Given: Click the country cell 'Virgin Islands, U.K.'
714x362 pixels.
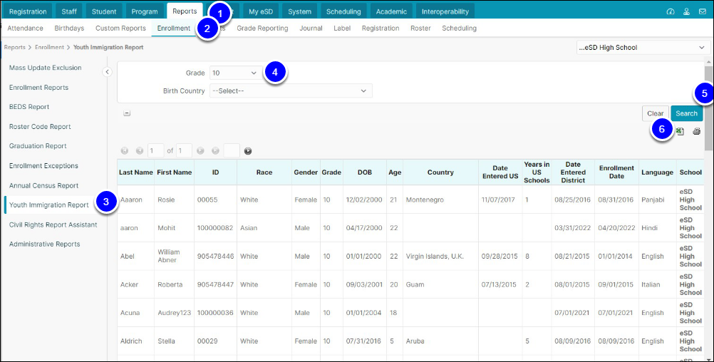Looking at the screenshot, I should click(x=435, y=256).
